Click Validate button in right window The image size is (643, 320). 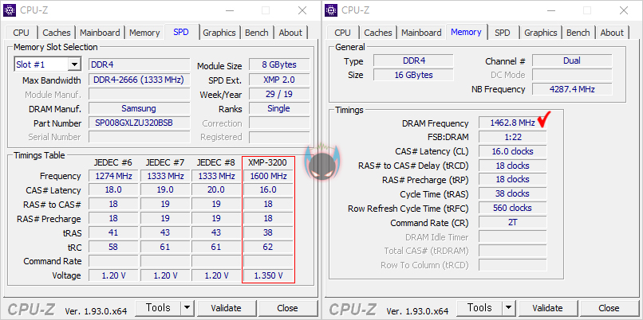547,308
